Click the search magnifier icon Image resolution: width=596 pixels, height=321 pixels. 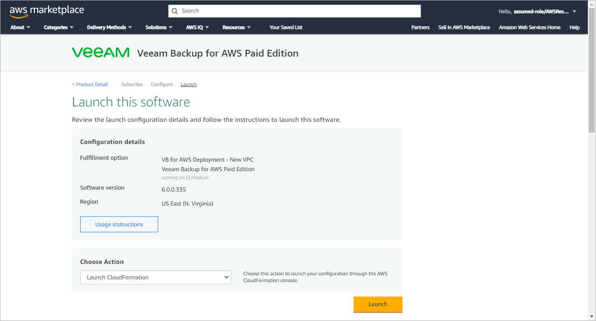175,11
